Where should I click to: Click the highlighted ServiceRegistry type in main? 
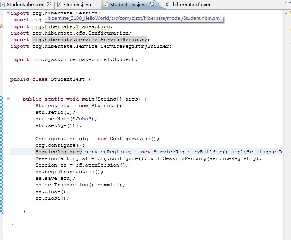(x=58, y=152)
